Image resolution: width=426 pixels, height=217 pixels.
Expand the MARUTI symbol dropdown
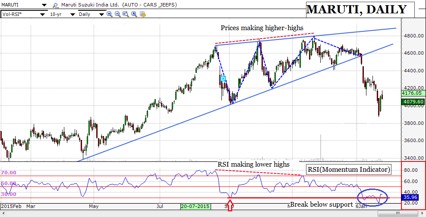click(44, 5)
